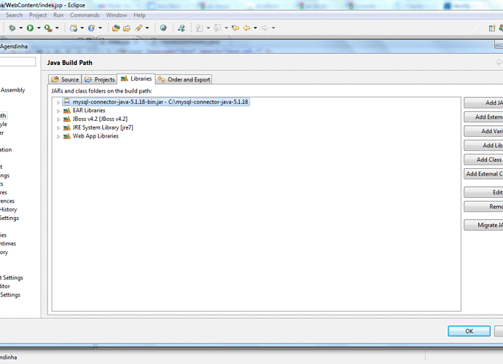
Task: Select Assembly item in properties sidebar
Action: point(13,90)
